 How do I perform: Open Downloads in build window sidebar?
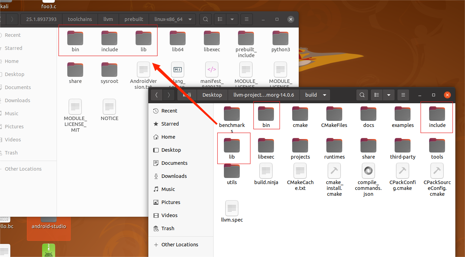coord(181,176)
